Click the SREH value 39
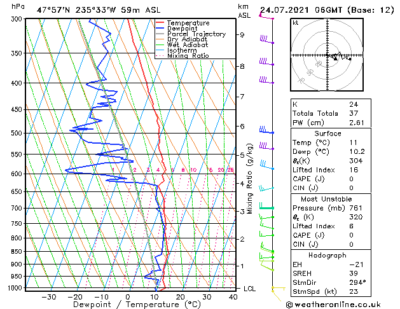400x309 pixels. click(x=354, y=273)
